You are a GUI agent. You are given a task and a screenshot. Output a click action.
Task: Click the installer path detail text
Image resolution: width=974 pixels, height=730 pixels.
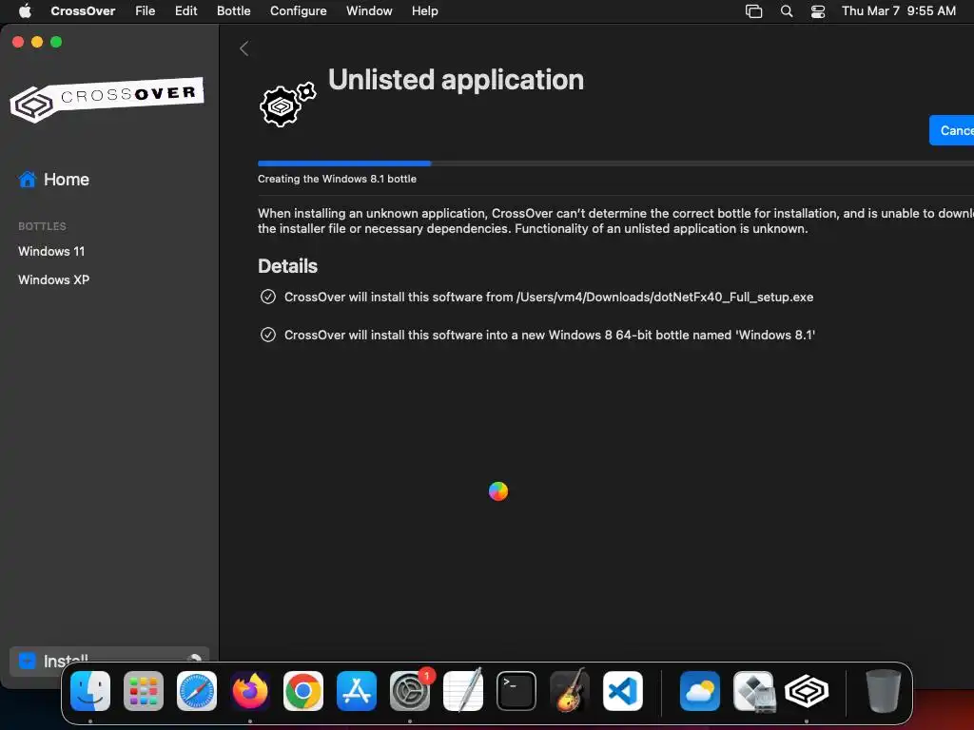(549, 297)
